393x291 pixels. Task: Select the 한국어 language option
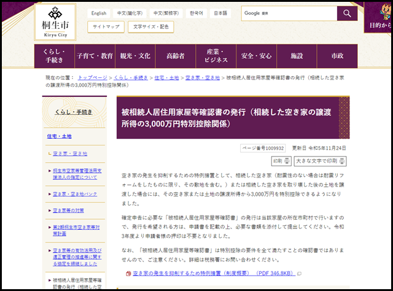196,13
